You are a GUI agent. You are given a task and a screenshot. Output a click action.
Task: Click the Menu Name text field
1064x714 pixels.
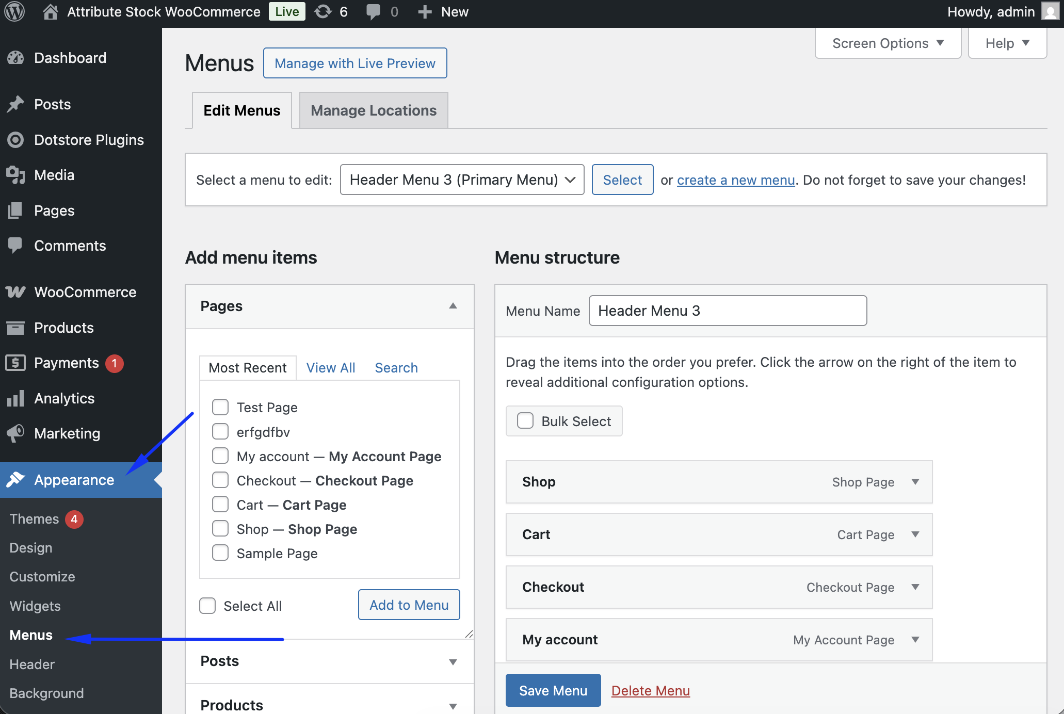pos(728,311)
